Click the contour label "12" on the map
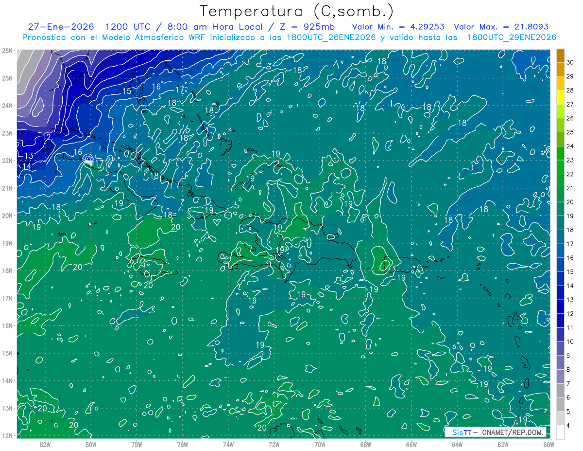583x451 pixels. coord(47,137)
